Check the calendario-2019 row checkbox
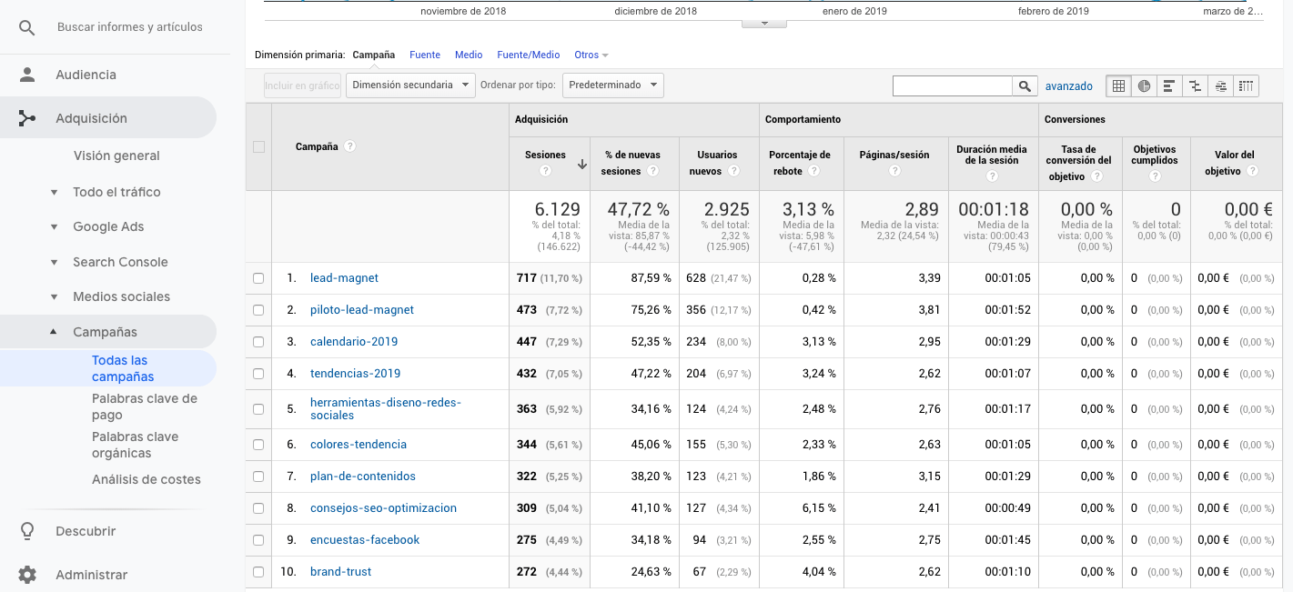This screenshot has width=1293, height=592. tap(258, 342)
